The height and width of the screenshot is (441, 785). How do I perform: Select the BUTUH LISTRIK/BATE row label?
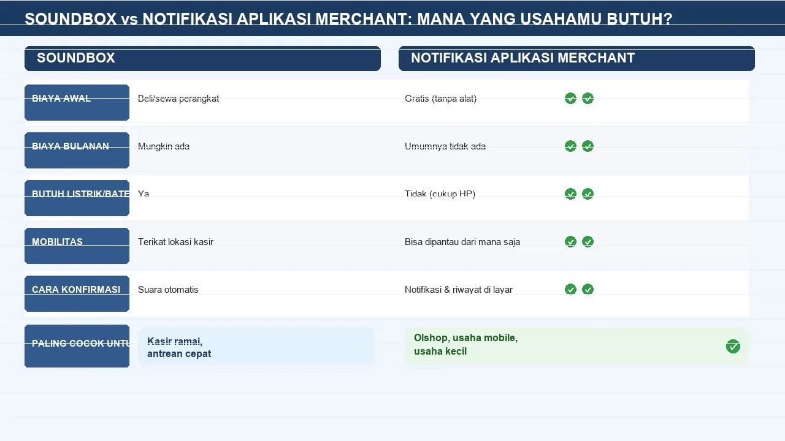point(77,198)
